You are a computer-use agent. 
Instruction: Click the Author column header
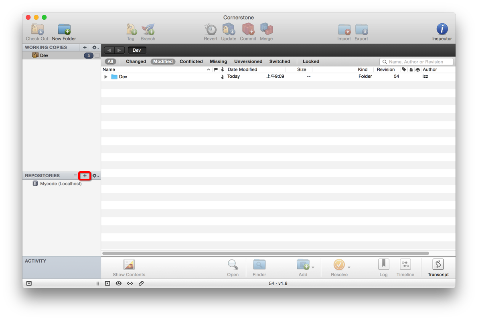(430, 69)
